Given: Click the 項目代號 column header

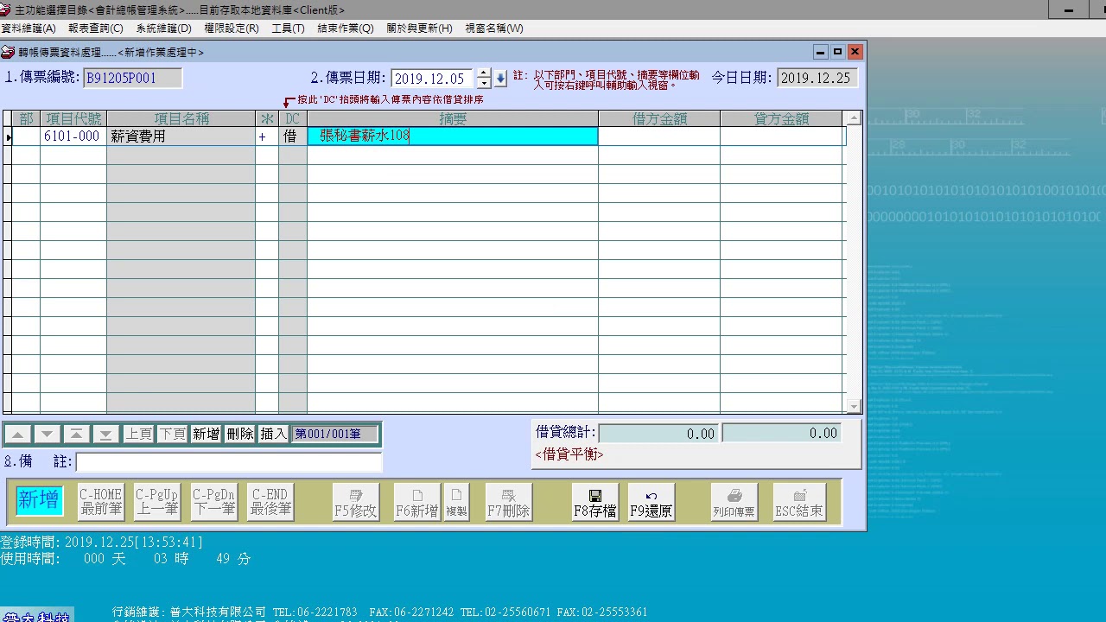Looking at the screenshot, I should coord(73,119).
